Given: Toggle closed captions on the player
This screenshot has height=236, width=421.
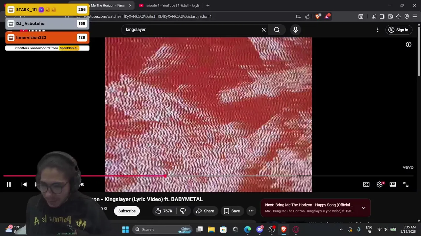Looking at the screenshot, I should click(x=366, y=185).
